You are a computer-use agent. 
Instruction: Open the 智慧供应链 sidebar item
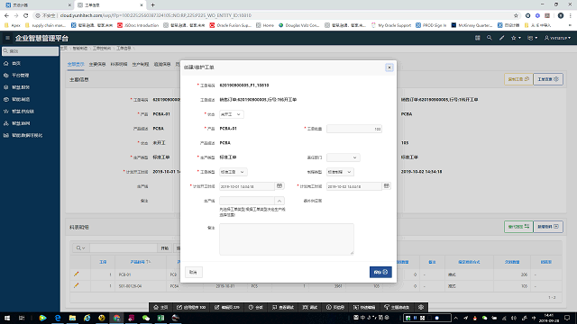pyautogui.click(x=23, y=112)
